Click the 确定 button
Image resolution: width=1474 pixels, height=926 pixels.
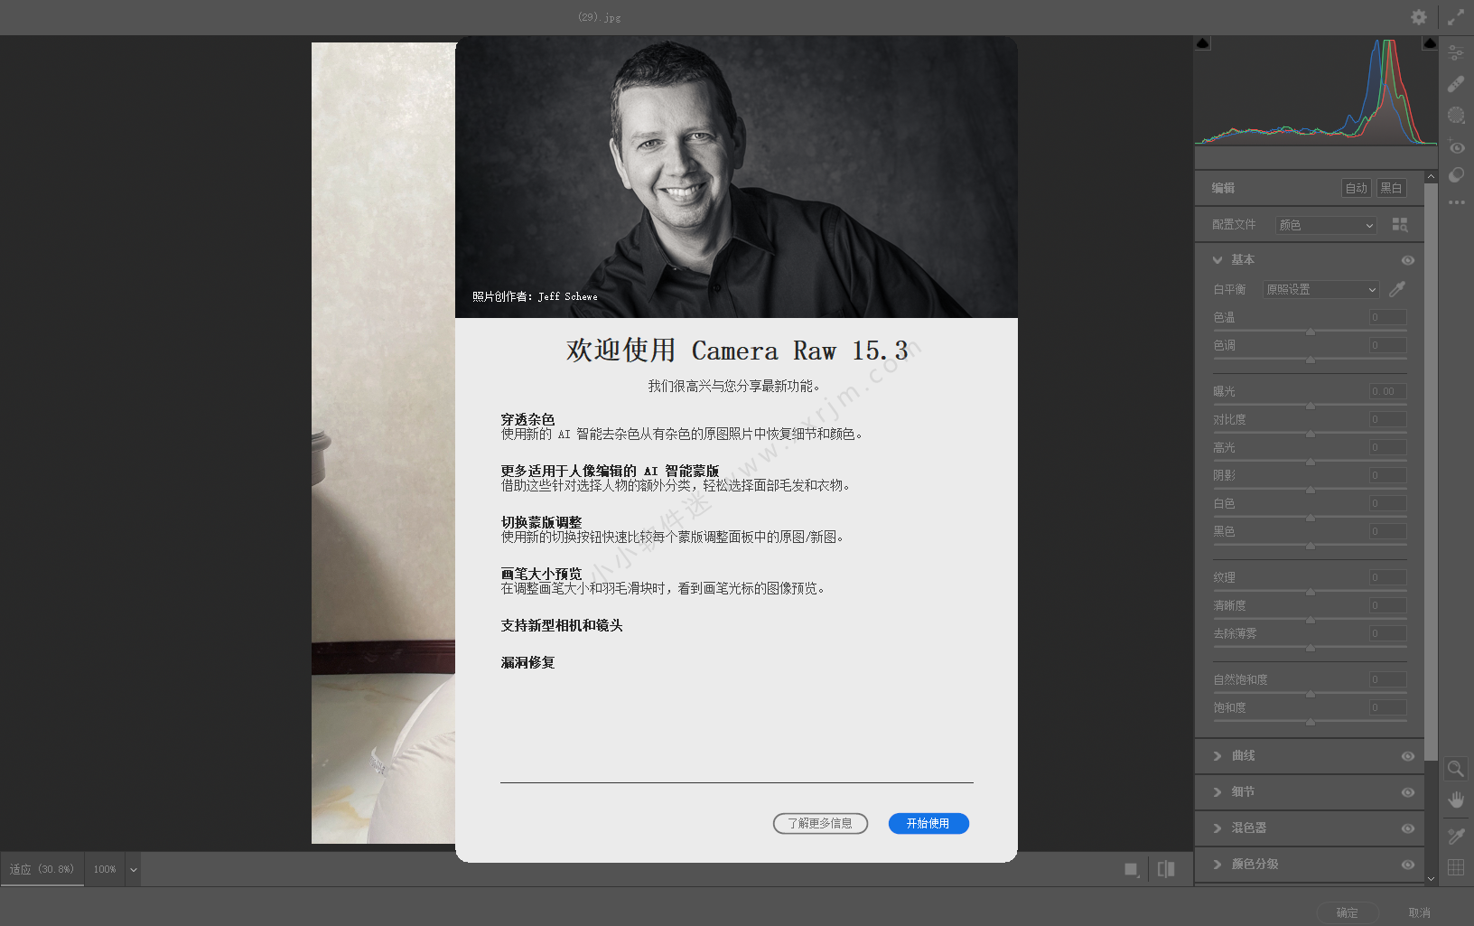point(1348,912)
